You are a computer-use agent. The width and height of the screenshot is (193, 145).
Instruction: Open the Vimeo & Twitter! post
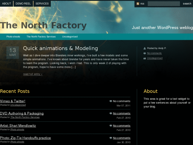coord(13,101)
